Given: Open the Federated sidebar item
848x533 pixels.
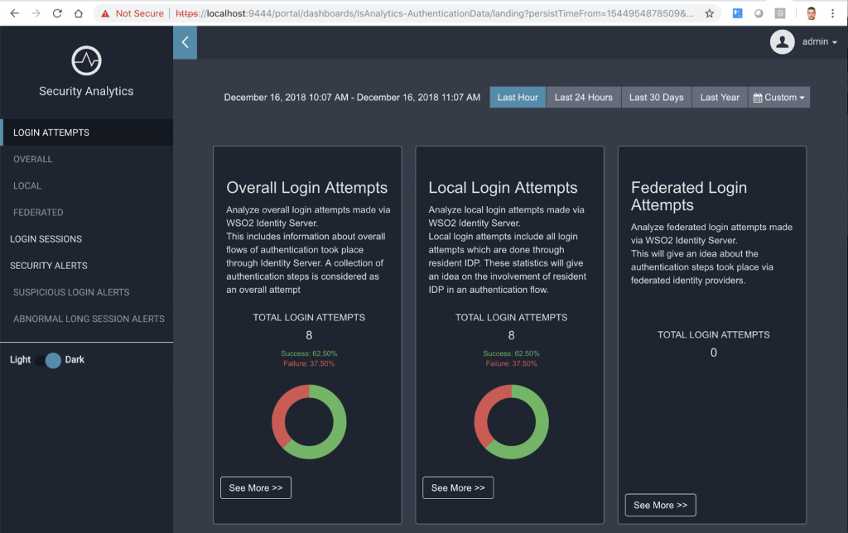Looking at the screenshot, I should [38, 213].
